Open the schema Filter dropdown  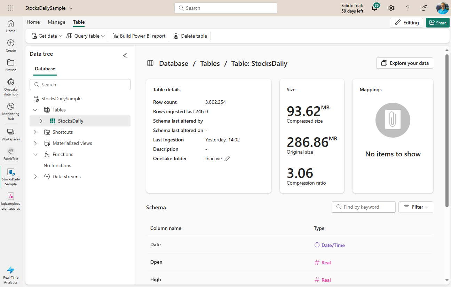(x=416, y=207)
